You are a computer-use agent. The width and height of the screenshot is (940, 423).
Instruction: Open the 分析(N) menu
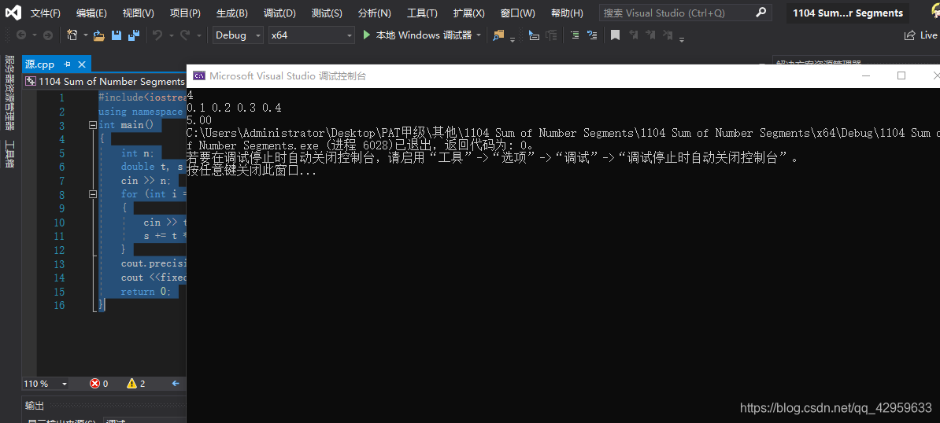(x=375, y=13)
